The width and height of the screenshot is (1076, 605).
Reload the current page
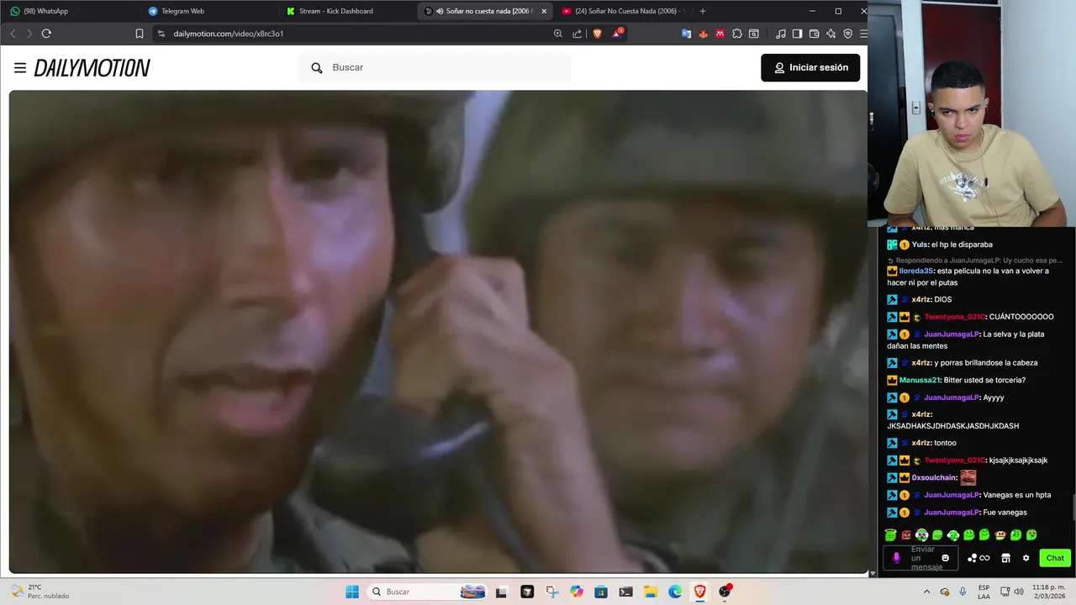point(46,34)
